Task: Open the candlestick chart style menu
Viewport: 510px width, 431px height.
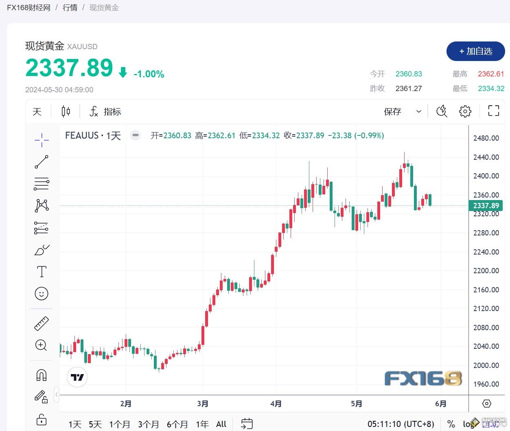Action: (66, 111)
